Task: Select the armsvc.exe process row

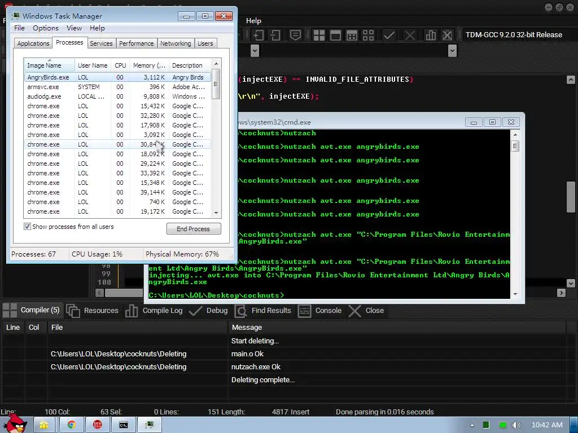Action: pyautogui.click(x=117, y=87)
